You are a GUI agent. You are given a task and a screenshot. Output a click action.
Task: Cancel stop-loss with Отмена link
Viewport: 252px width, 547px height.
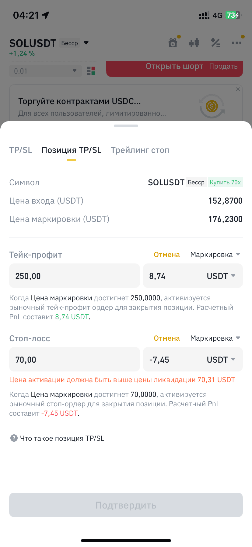point(167,338)
